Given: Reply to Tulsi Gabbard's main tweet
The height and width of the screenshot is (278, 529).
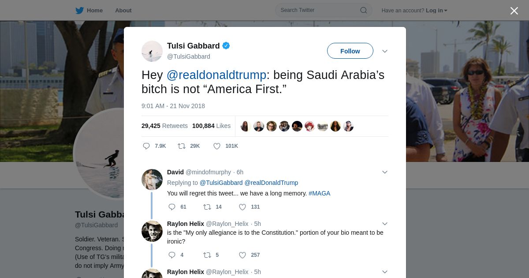Looking at the screenshot, I should (x=147, y=146).
